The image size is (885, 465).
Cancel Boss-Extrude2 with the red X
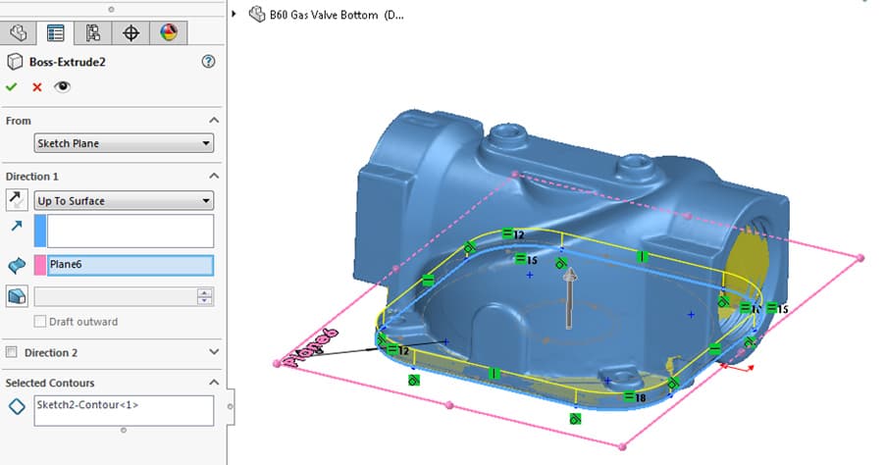coord(37,87)
